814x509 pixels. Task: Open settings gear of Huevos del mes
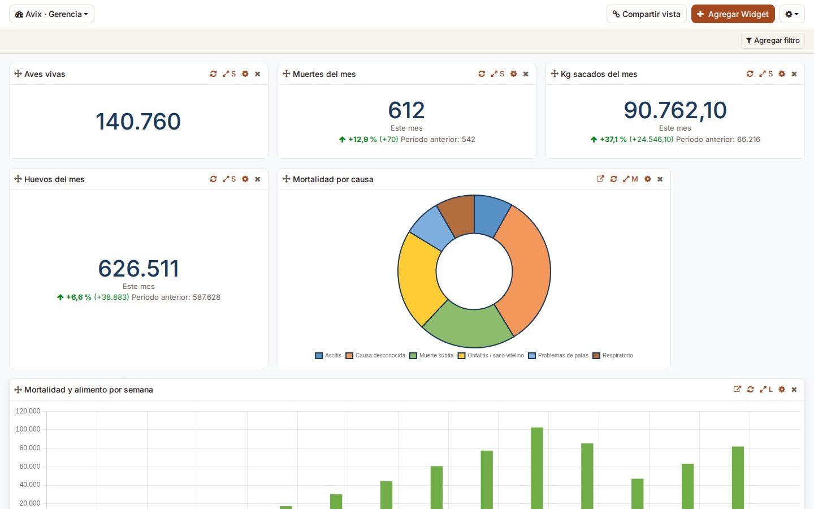click(x=245, y=179)
